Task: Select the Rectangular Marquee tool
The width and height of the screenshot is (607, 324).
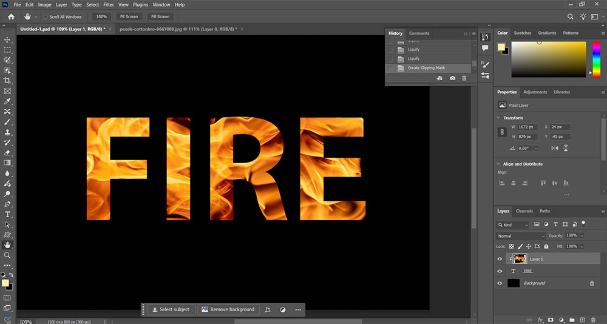Action: [7, 50]
